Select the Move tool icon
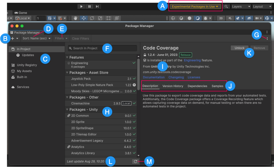 tap(83, 18)
